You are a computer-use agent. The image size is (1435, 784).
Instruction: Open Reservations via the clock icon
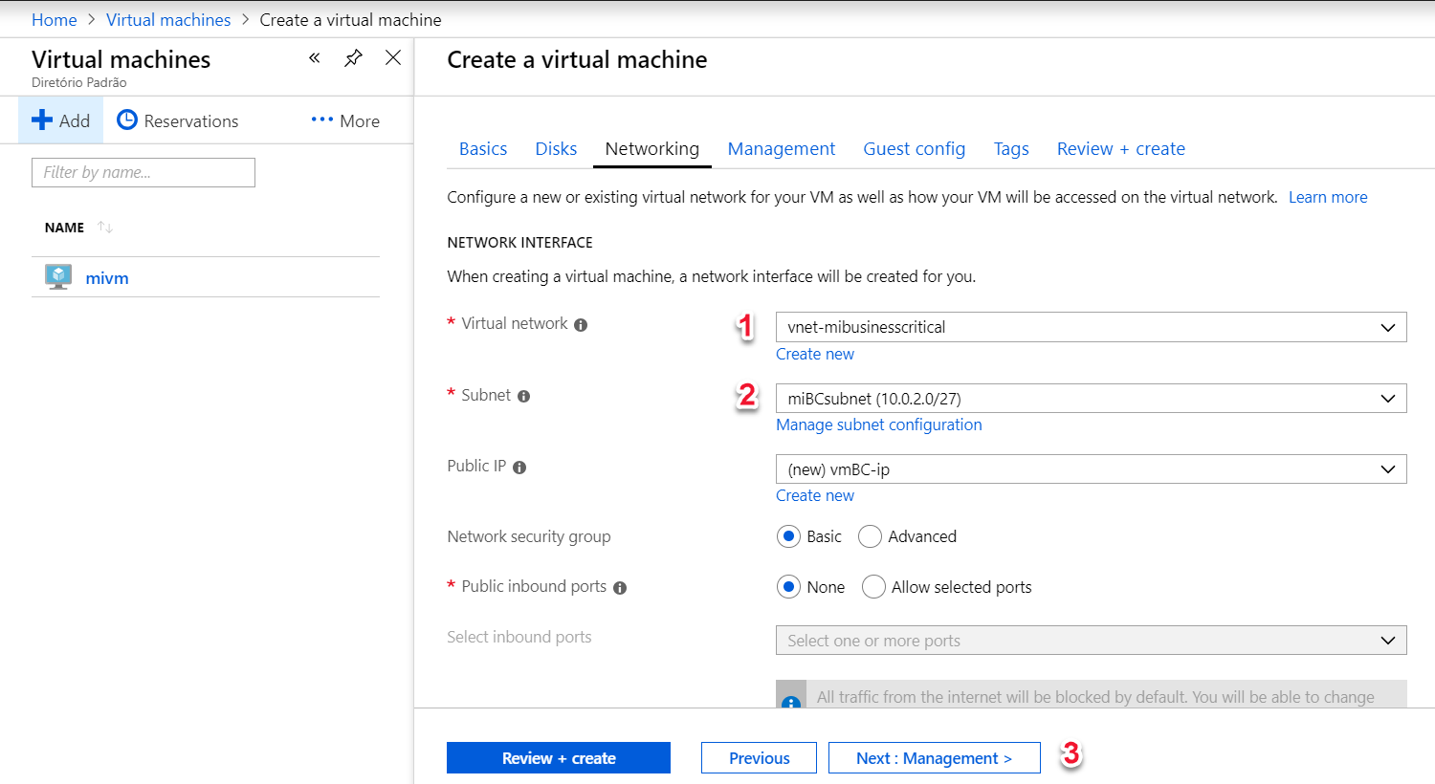[127, 120]
